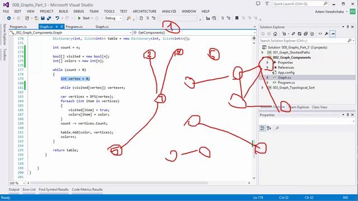Click the Quick Launch search magnifier icon
Viewport: 358px width, 201px height.
326,3
